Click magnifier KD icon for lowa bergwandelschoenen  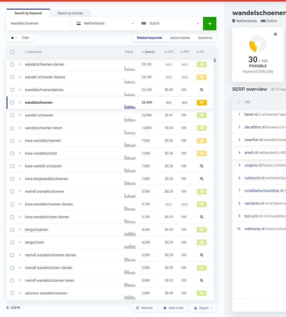point(201,179)
